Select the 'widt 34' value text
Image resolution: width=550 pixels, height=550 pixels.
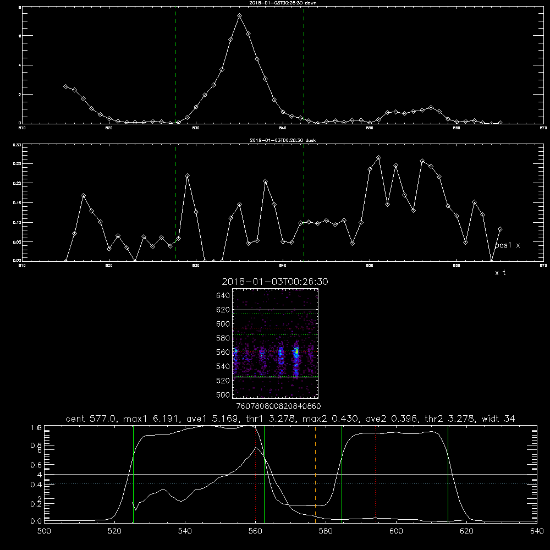click(x=498, y=419)
